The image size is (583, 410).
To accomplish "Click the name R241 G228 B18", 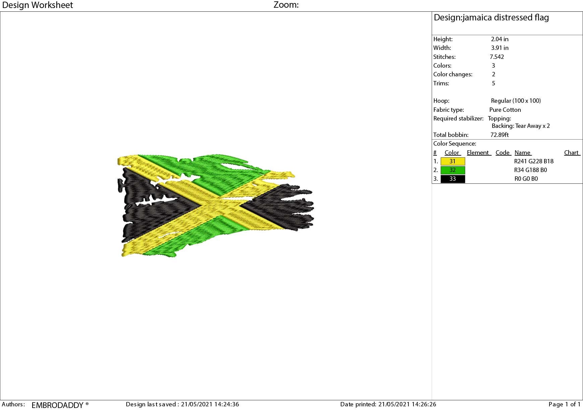I will 534,161.
